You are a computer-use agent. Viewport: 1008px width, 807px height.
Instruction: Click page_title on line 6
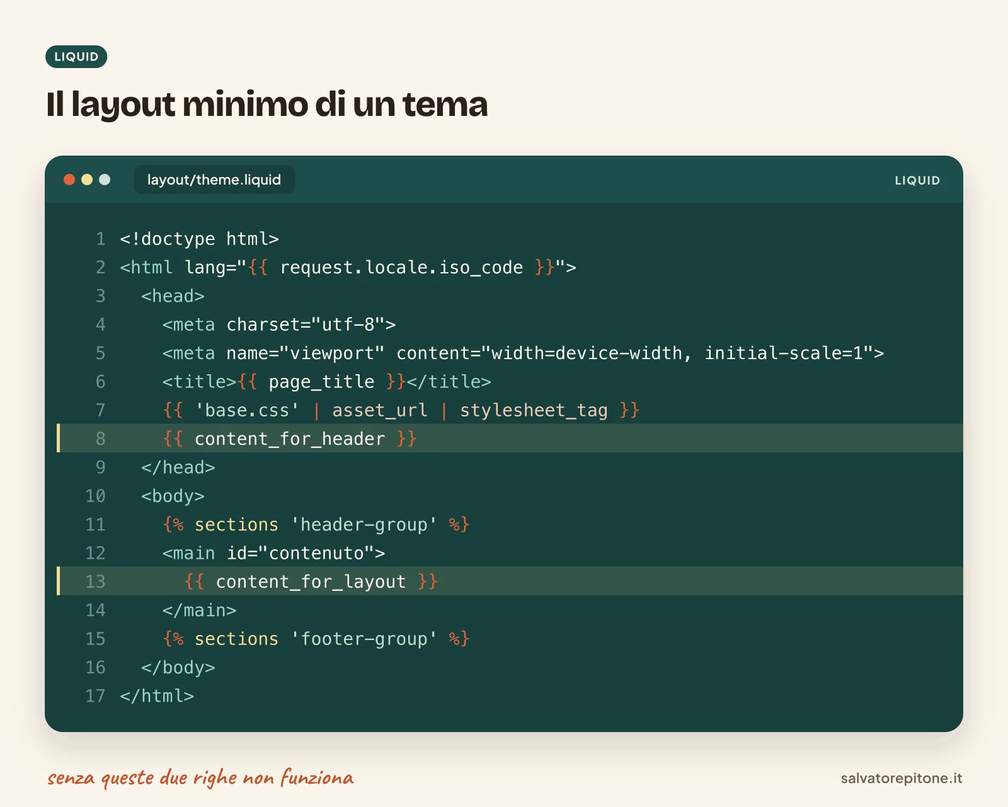coord(321,382)
